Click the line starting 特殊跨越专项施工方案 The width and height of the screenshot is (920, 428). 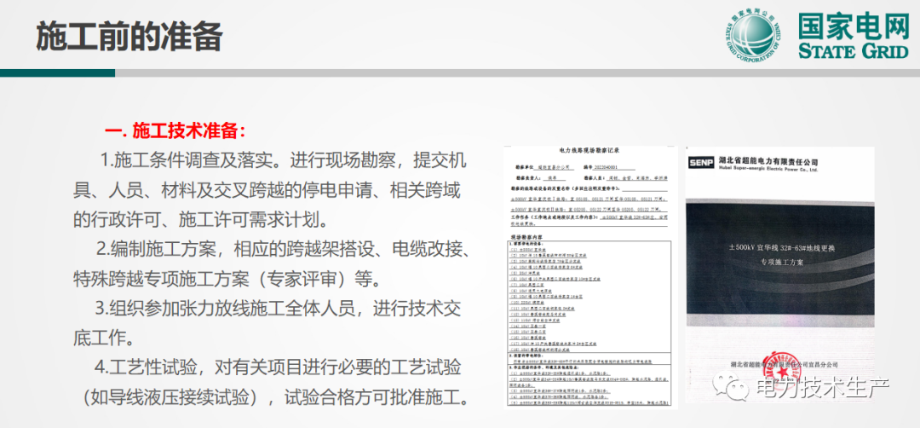pos(227,278)
